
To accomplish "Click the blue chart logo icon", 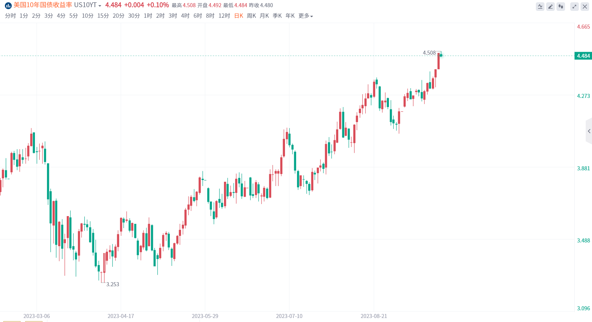I will tap(8, 5).
